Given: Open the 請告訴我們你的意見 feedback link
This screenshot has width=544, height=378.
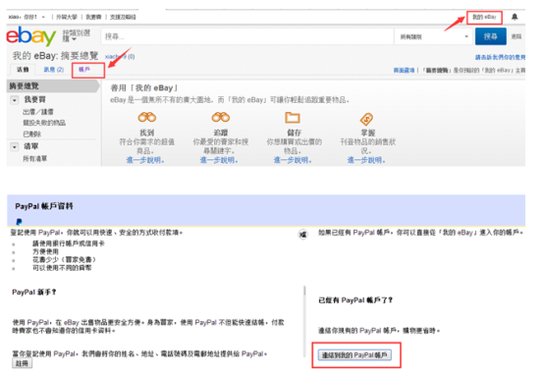Looking at the screenshot, I should pyautogui.click(x=500, y=57).
